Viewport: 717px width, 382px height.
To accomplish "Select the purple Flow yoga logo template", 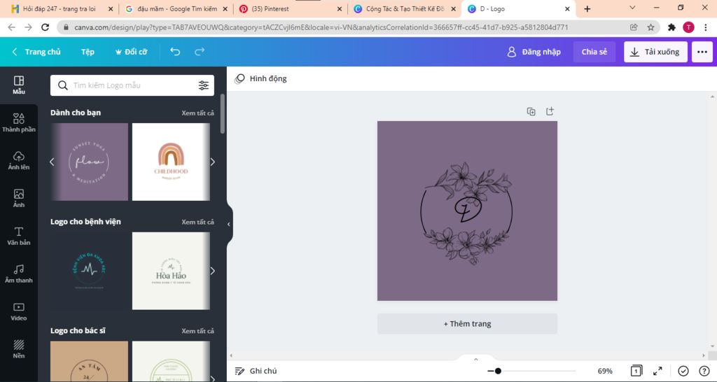I will [x=89, y=162].
